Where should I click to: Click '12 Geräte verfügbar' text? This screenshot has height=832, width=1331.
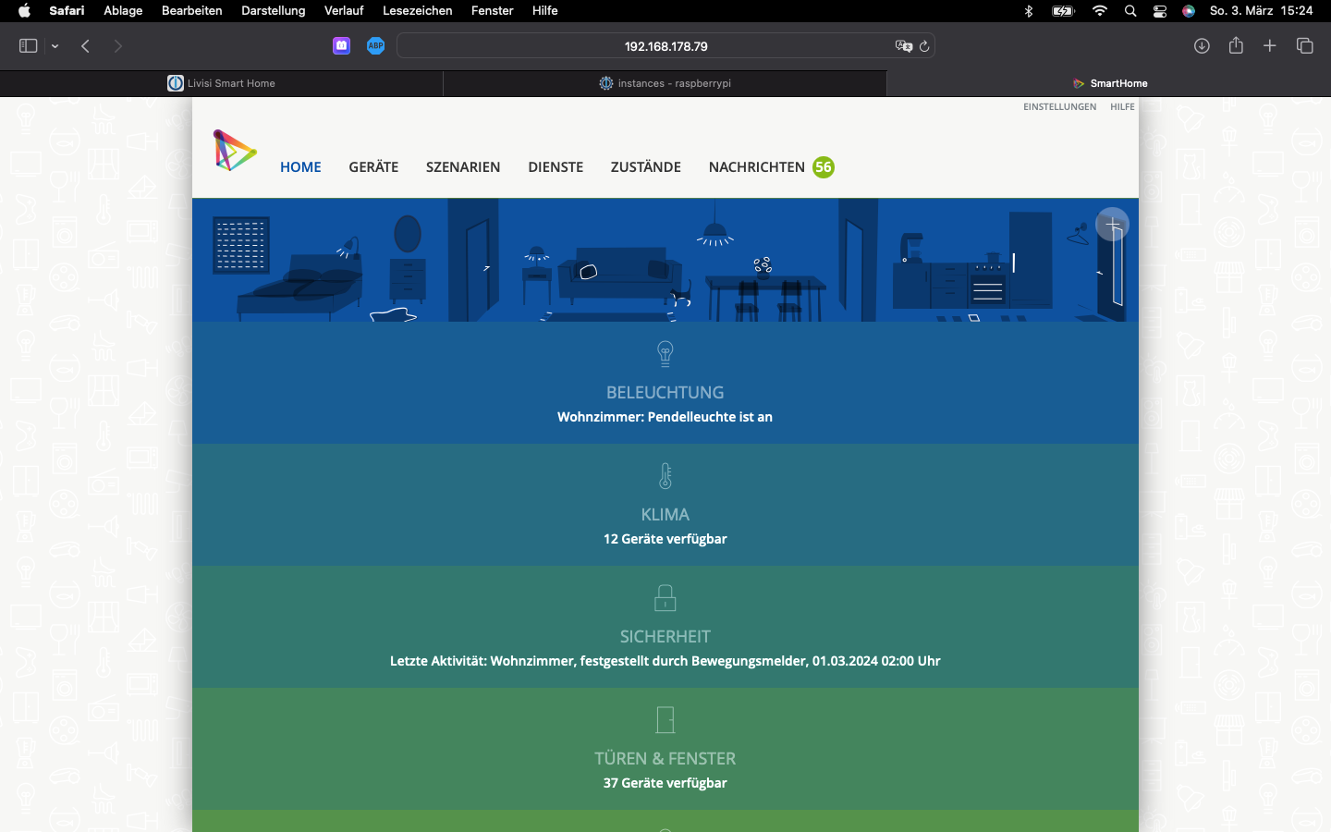[665, 539]
